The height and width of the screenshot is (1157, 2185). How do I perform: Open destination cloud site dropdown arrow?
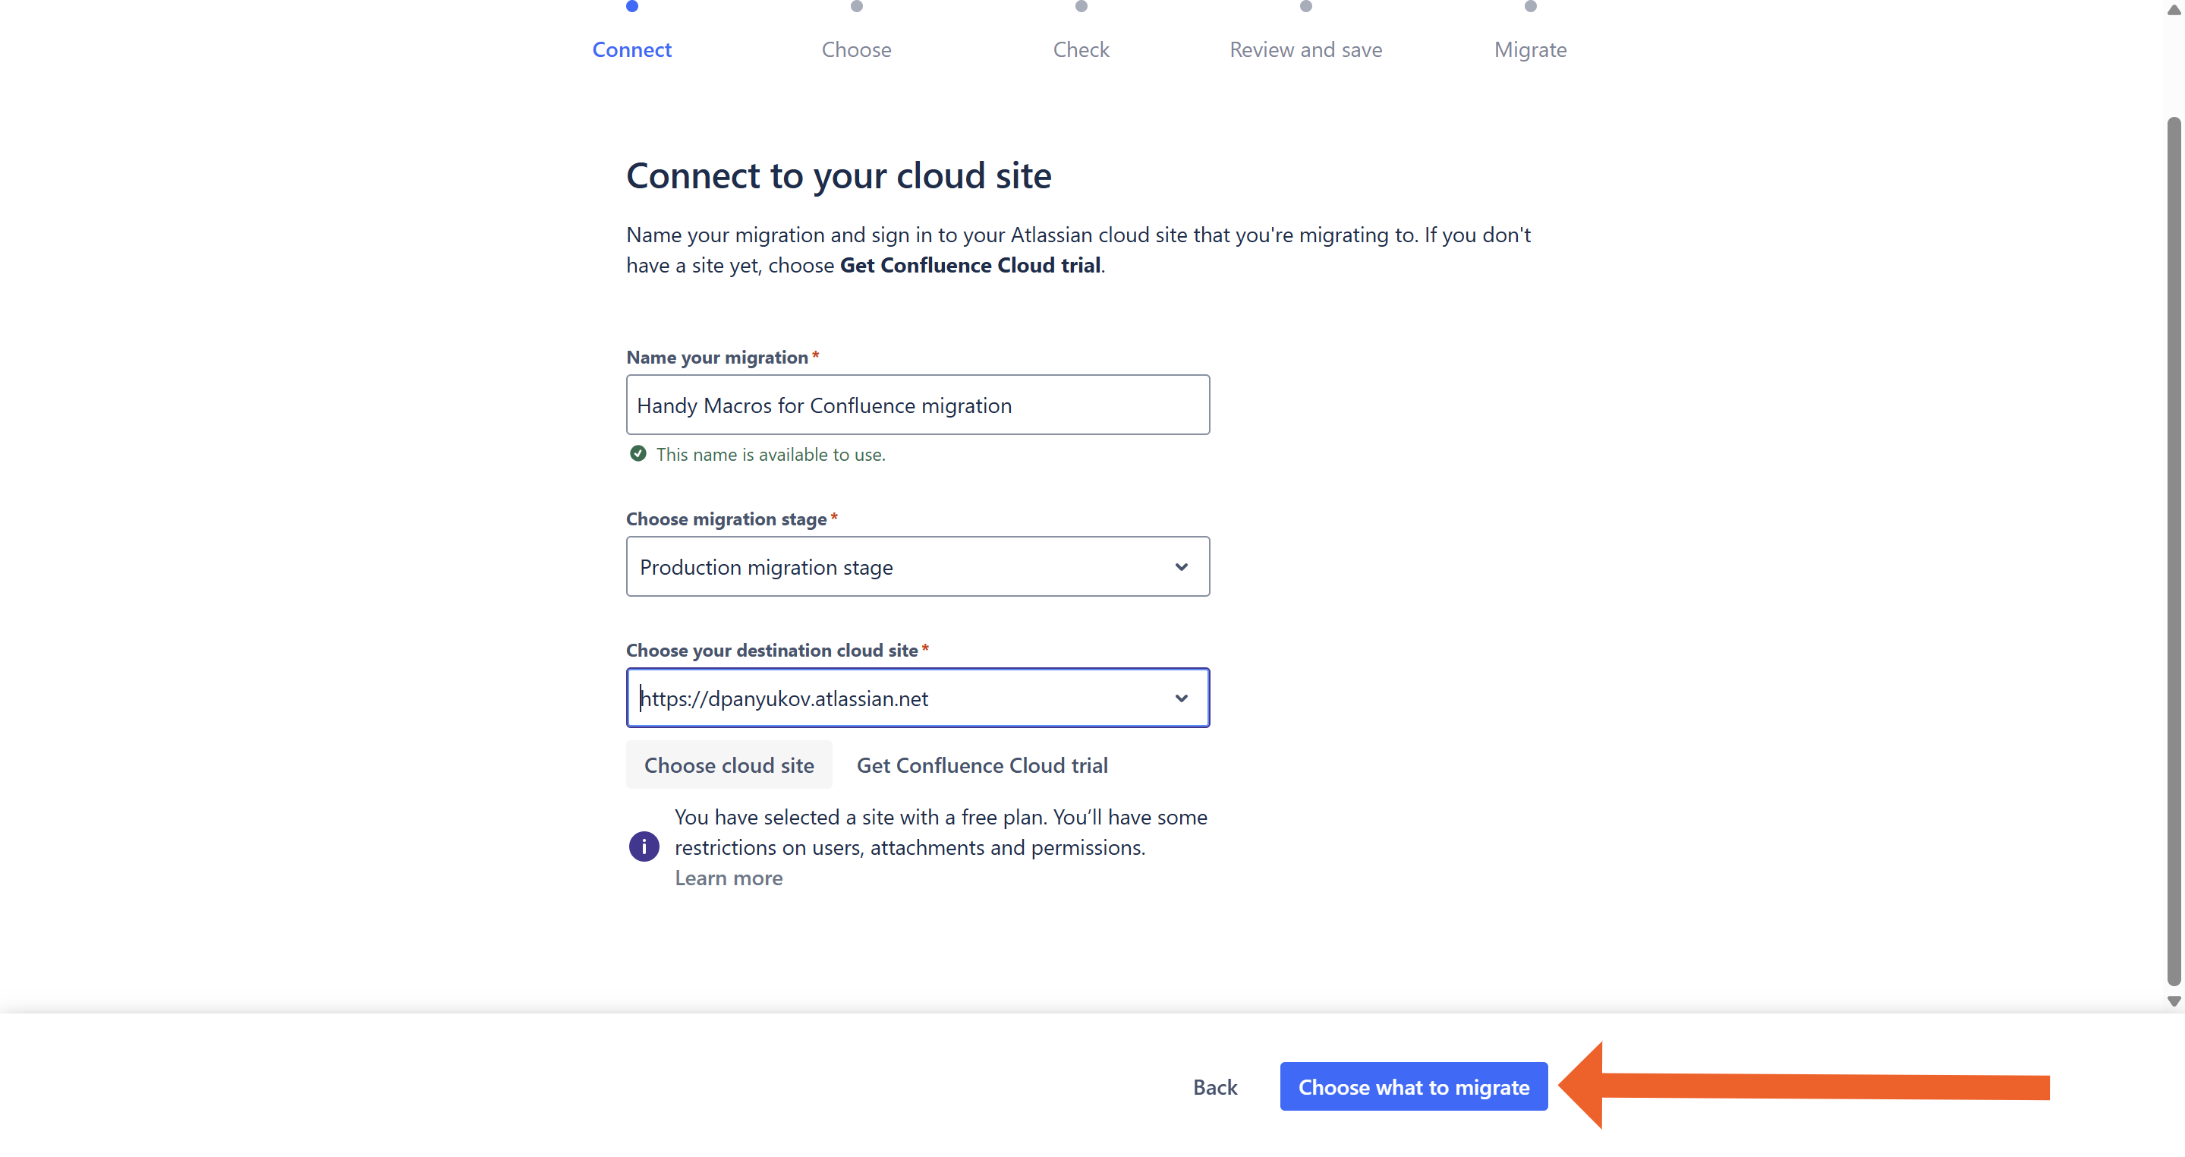(1181, 698)
